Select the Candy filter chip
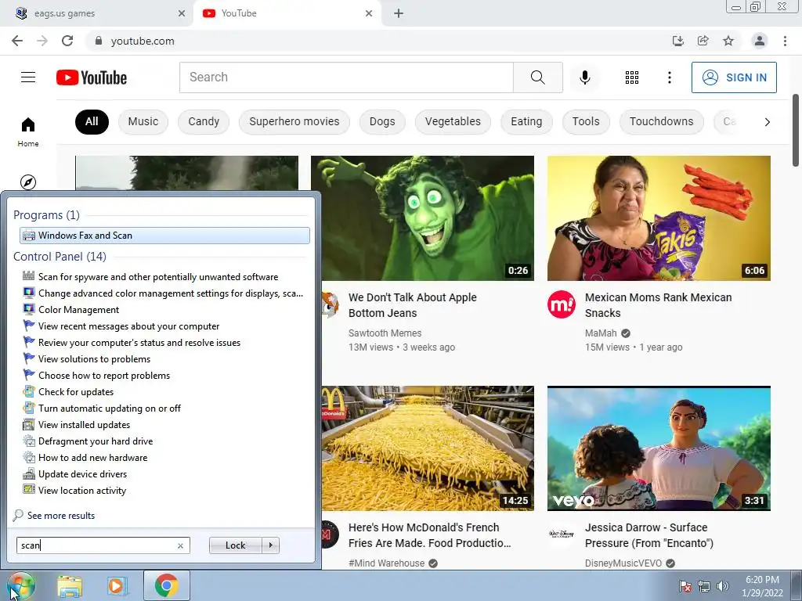 (204, 121)
